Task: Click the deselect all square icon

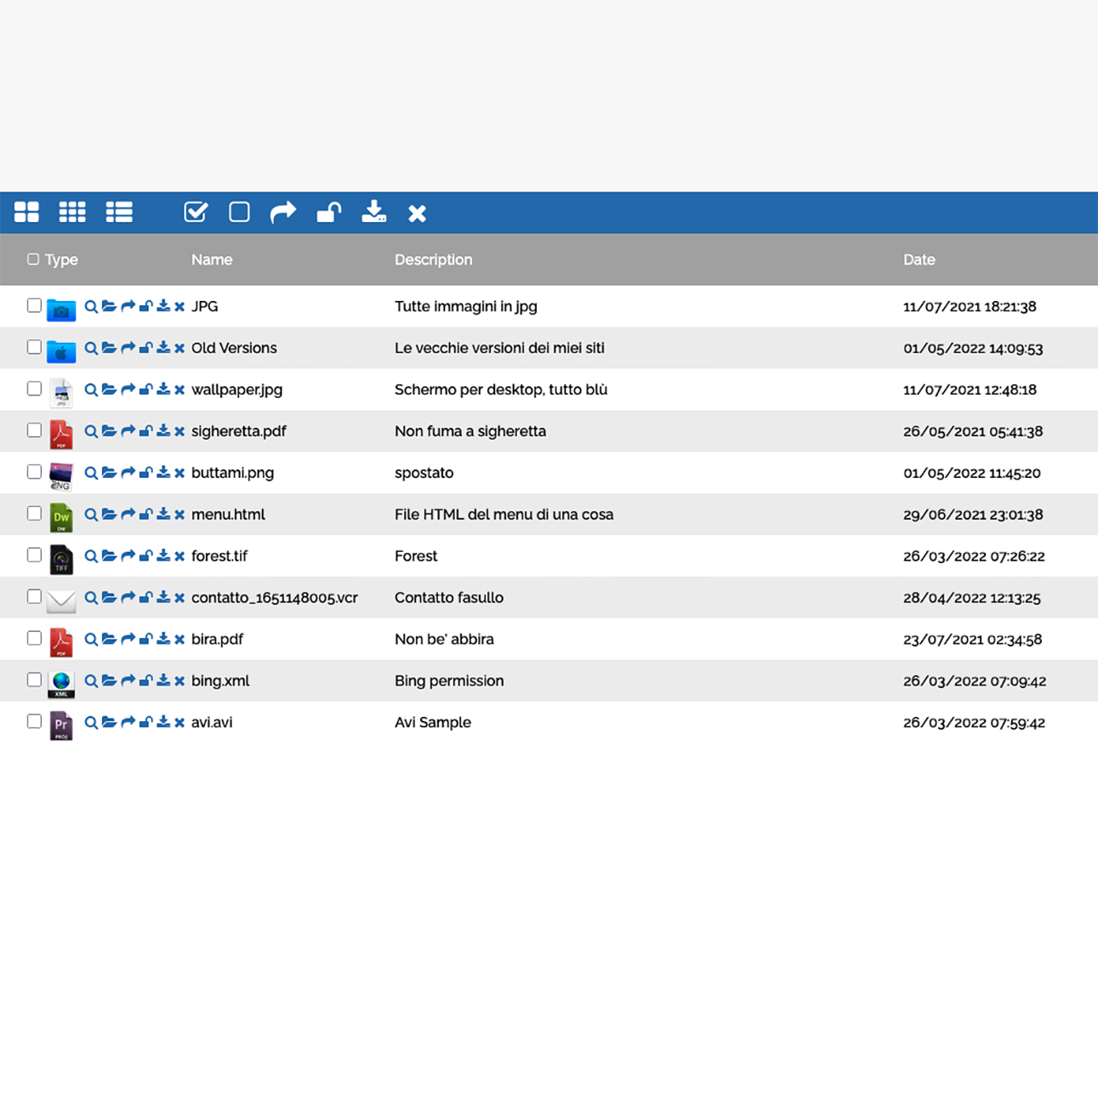Action: click(x=239, y=212)
